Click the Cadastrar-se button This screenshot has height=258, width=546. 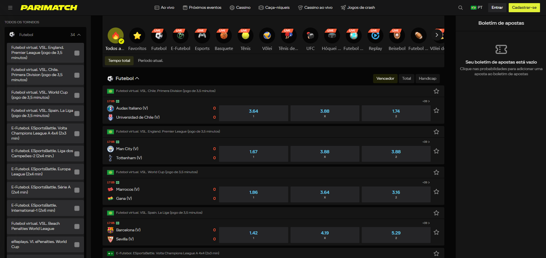[x=524, y=8]
